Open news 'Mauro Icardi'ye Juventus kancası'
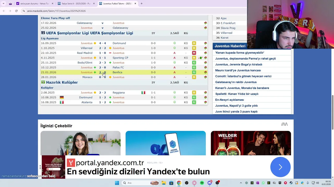Image resolution: width=334 pixels, height=187 pixels. point(238,70)
